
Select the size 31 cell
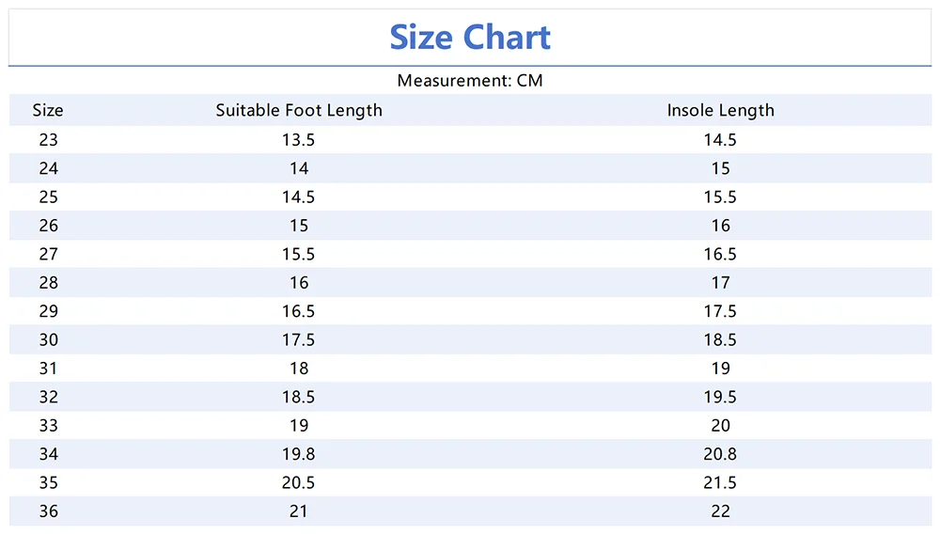click(x=48, y=369)
